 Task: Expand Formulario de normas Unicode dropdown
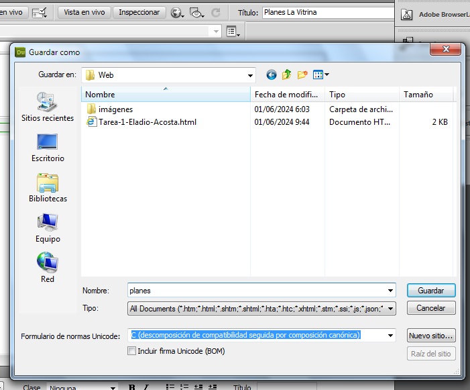pos(390,335)
